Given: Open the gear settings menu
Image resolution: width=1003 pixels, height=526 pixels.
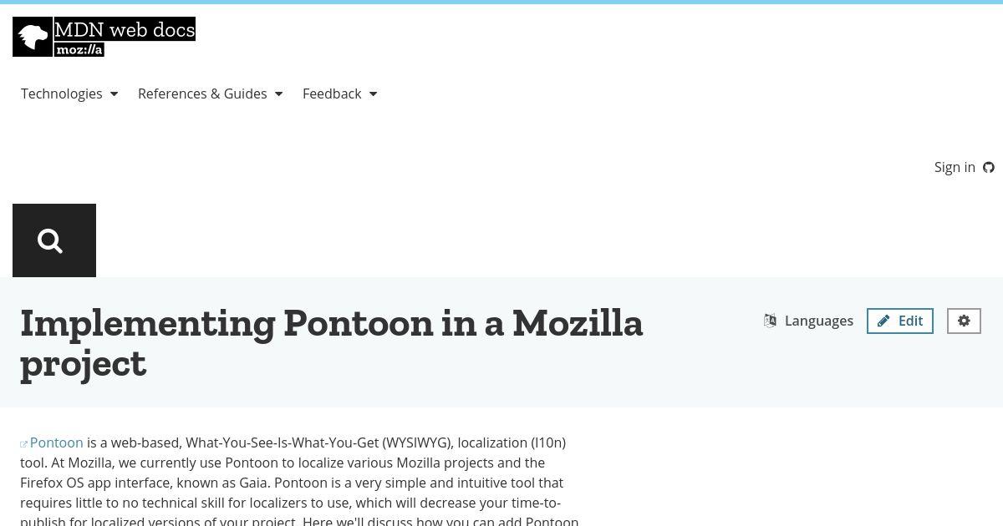Looking at the screenshot, I should pyautogui.click(x=964, y=321).
